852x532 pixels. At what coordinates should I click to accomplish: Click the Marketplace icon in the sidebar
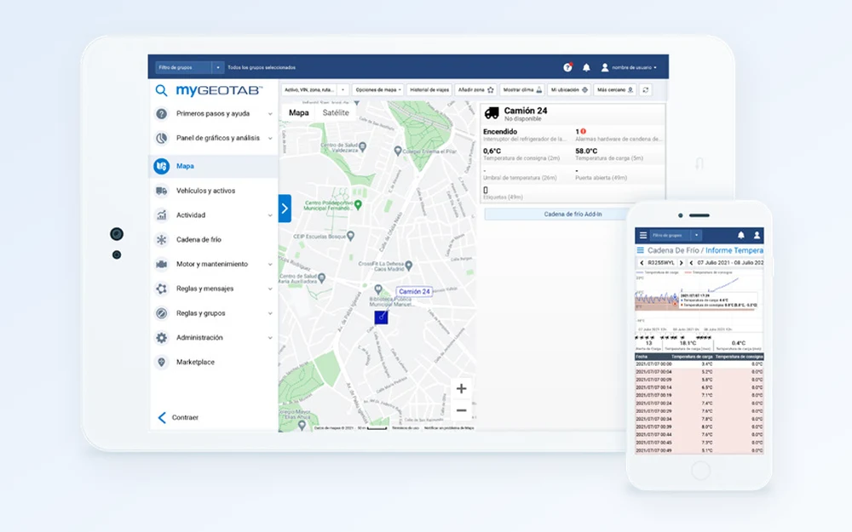click(161, 362)
